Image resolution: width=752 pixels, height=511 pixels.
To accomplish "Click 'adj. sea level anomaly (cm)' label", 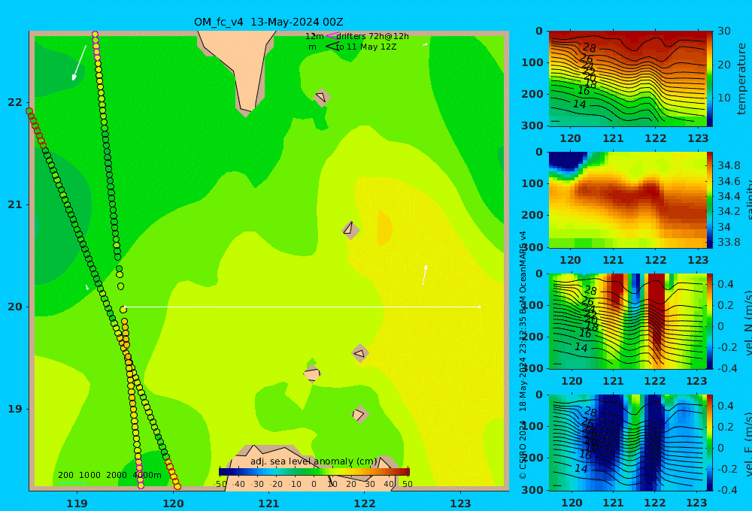I will coord(314,461).
